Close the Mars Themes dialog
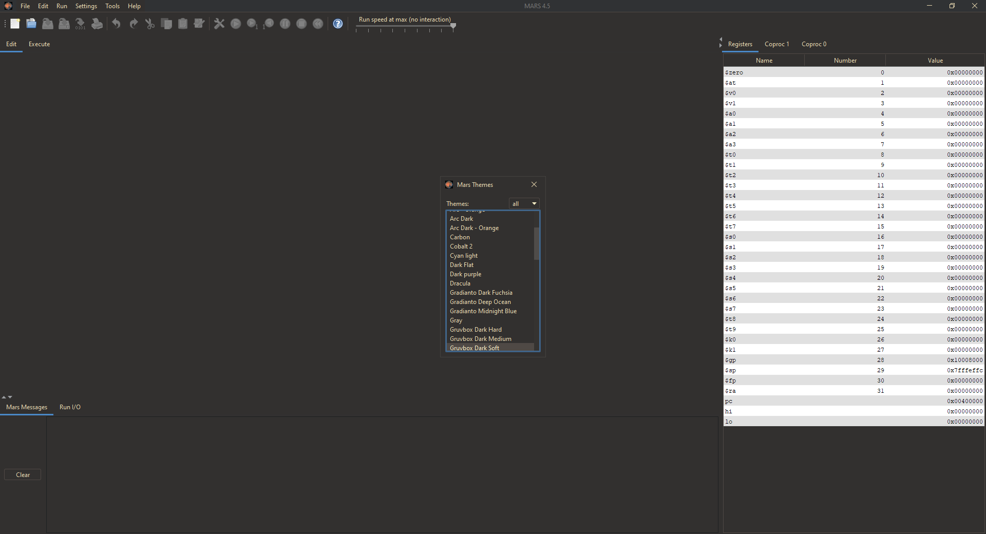 pyautogui.click(x=534, y=184)
